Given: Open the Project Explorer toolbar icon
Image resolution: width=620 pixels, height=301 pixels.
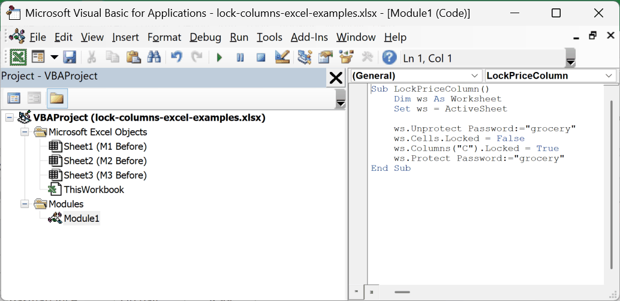Looking at the screenshot, I should point(305,58).
